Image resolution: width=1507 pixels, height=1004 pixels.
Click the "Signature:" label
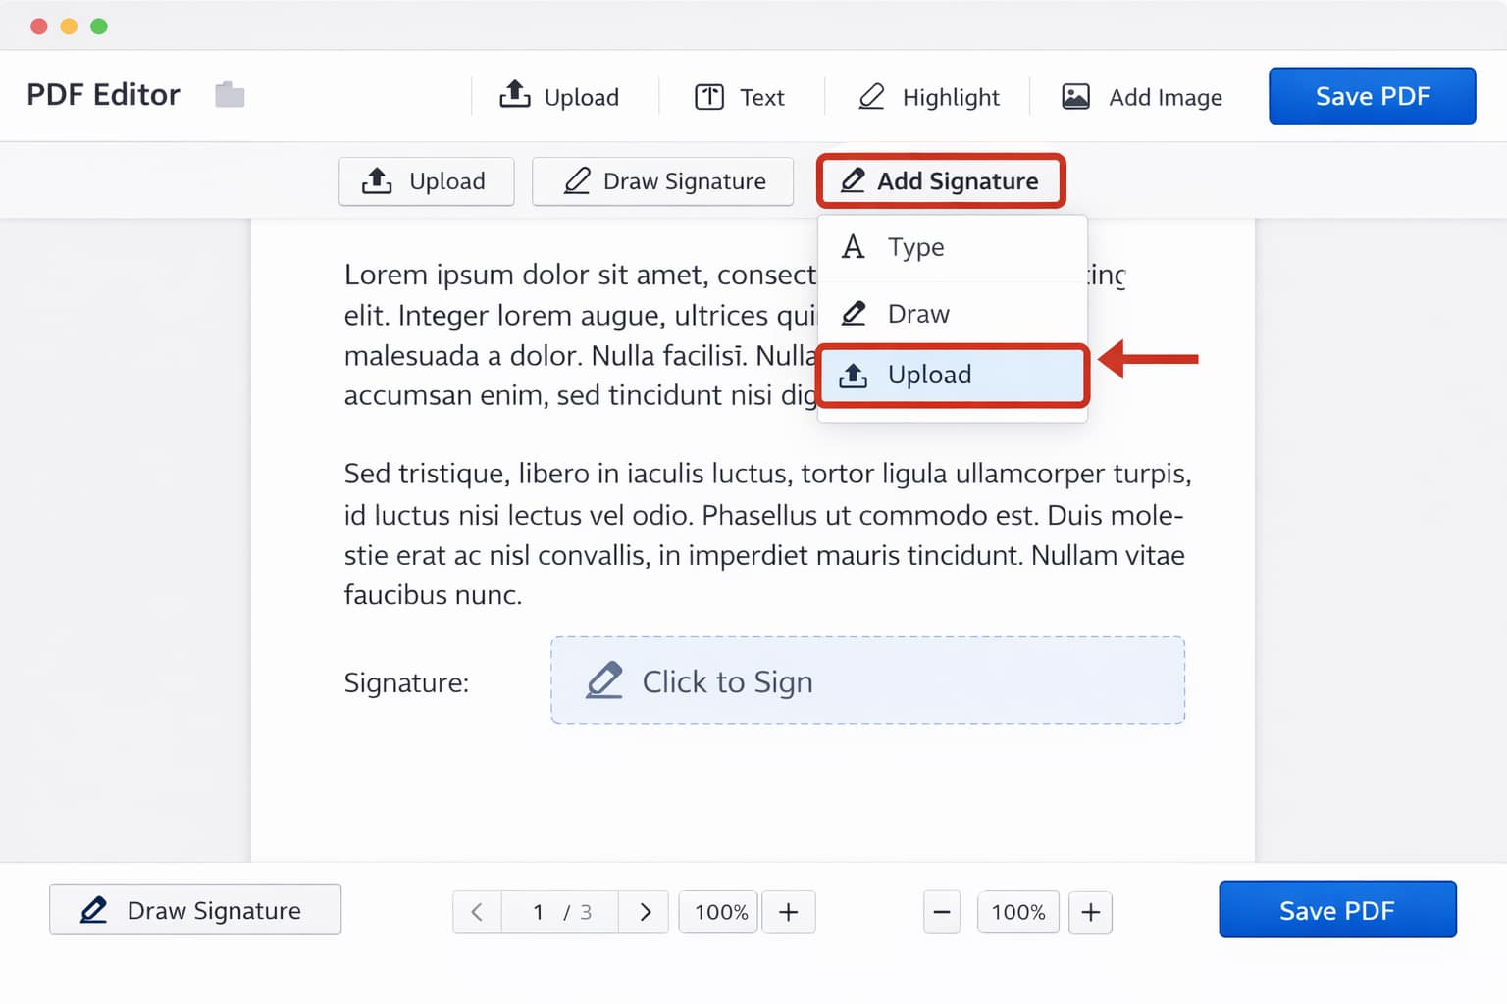(x=406, y=682)
